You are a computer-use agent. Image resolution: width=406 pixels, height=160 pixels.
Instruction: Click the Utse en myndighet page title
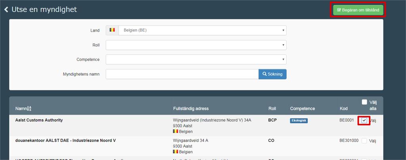click(x=44, y=9)
